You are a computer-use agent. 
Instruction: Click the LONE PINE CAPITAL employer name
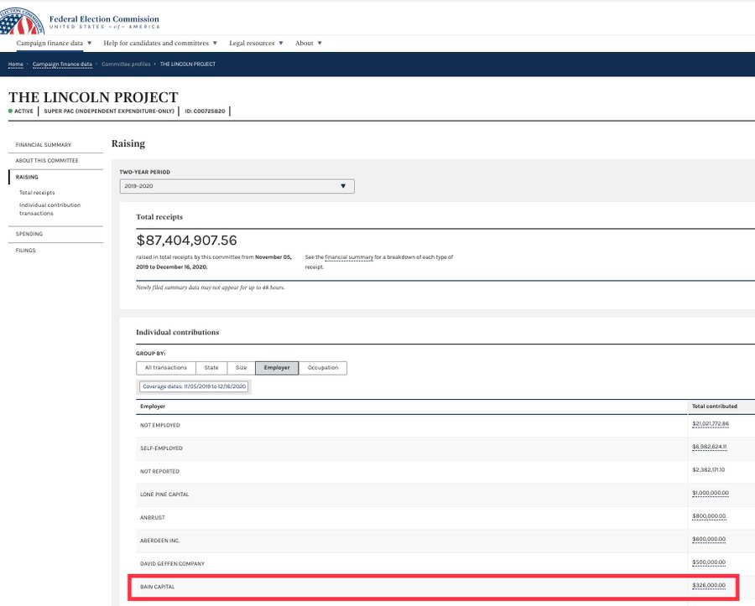pos(164,495)
